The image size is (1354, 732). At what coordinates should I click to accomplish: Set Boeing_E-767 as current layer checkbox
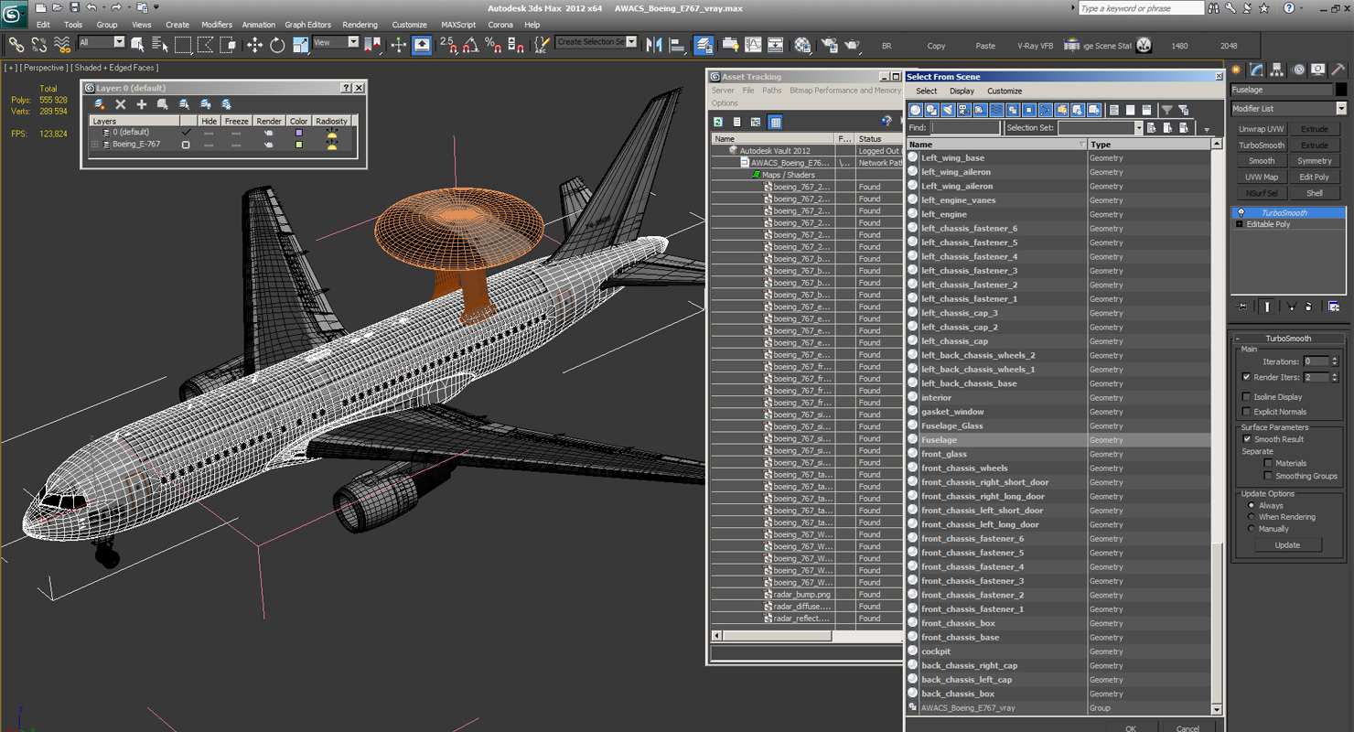186,145
